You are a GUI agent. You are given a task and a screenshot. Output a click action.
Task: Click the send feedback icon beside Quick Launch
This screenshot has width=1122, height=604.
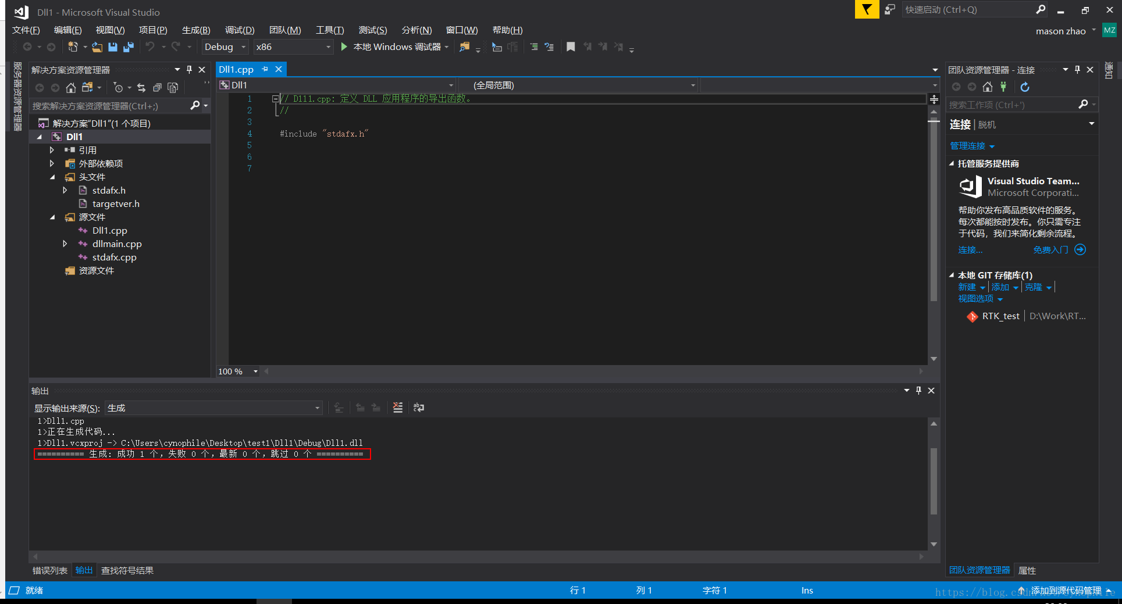pyautogui.click(x=890, y=9)
